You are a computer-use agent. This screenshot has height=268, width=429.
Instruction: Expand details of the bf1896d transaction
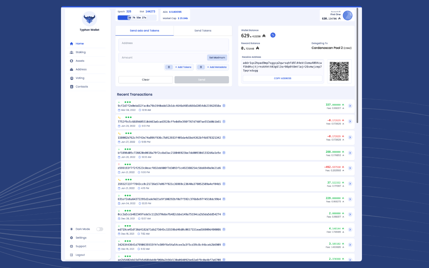click(350, 152)
